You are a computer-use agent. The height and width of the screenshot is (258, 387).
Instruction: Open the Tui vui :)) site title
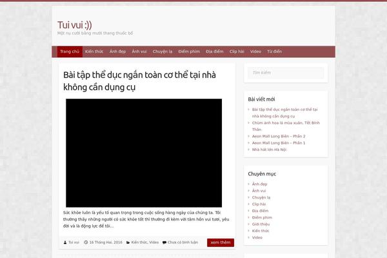pyautogui.click(x=75, y=25)
